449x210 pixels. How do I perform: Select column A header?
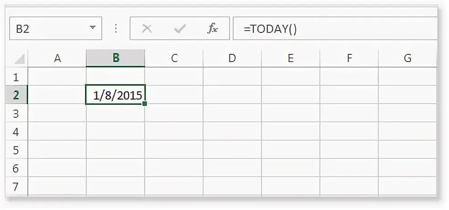(57, 58)
